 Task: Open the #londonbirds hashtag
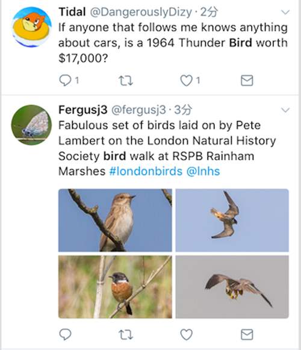coord(146,172)
